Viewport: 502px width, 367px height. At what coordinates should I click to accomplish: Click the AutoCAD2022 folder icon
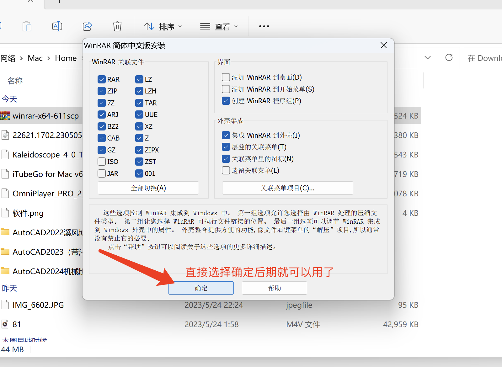[5, 232]
